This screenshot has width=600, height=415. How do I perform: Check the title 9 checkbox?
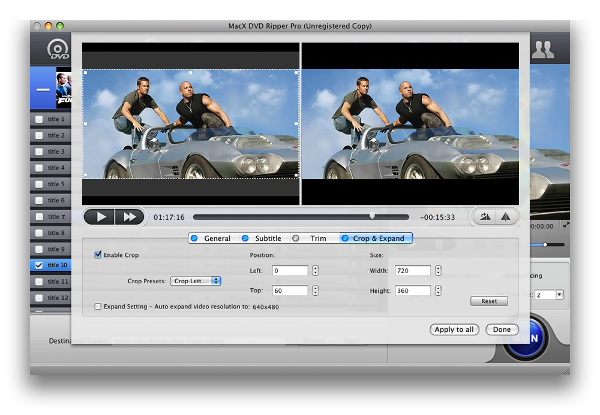tap(39, 249)
